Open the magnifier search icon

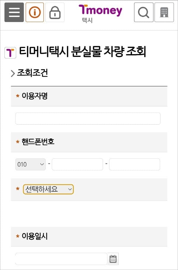click(x=144, y=12)
